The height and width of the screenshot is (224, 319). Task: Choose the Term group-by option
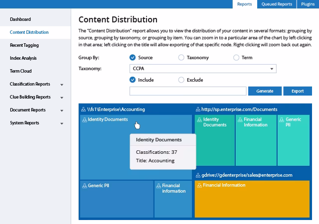point(236,58)
